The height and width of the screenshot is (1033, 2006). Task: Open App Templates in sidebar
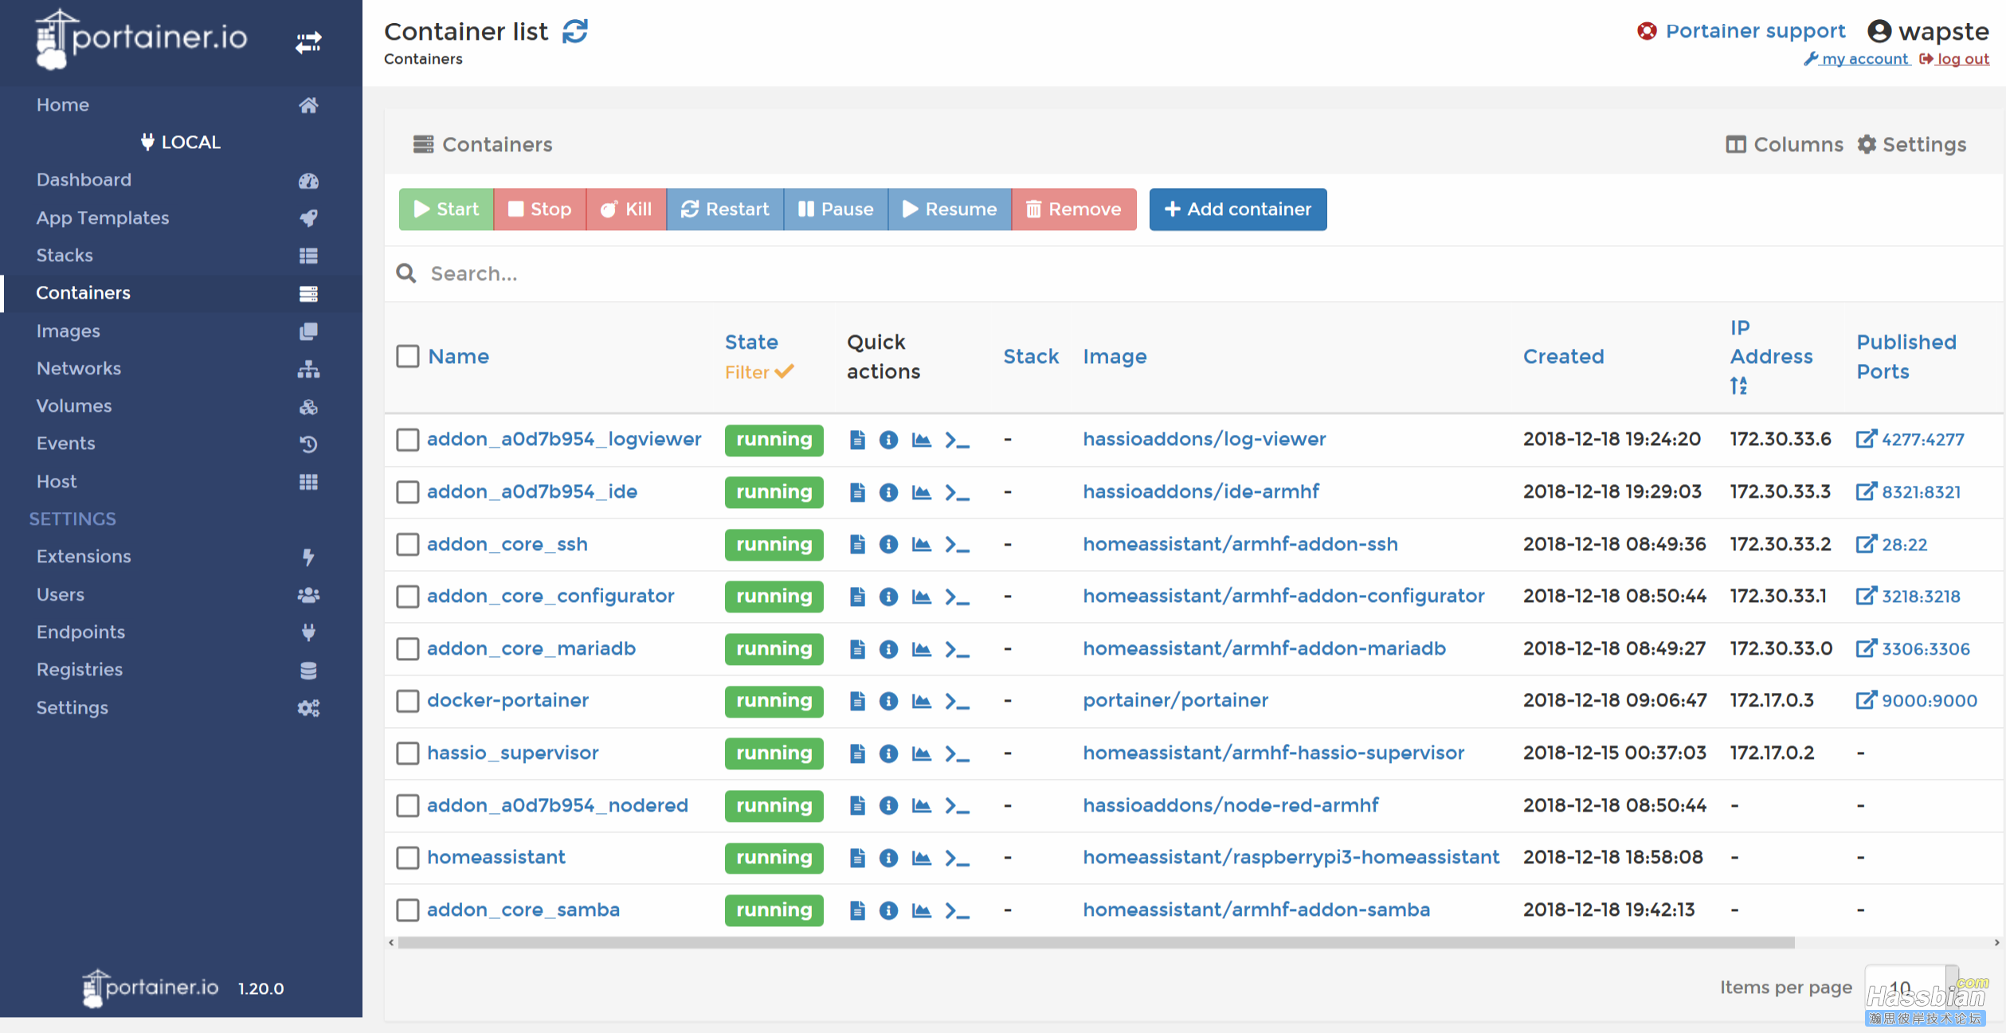[x=179, y=218]
